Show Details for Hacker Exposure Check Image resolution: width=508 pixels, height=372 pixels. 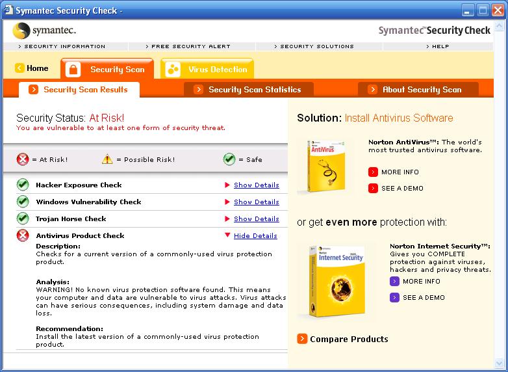point(256,185)
